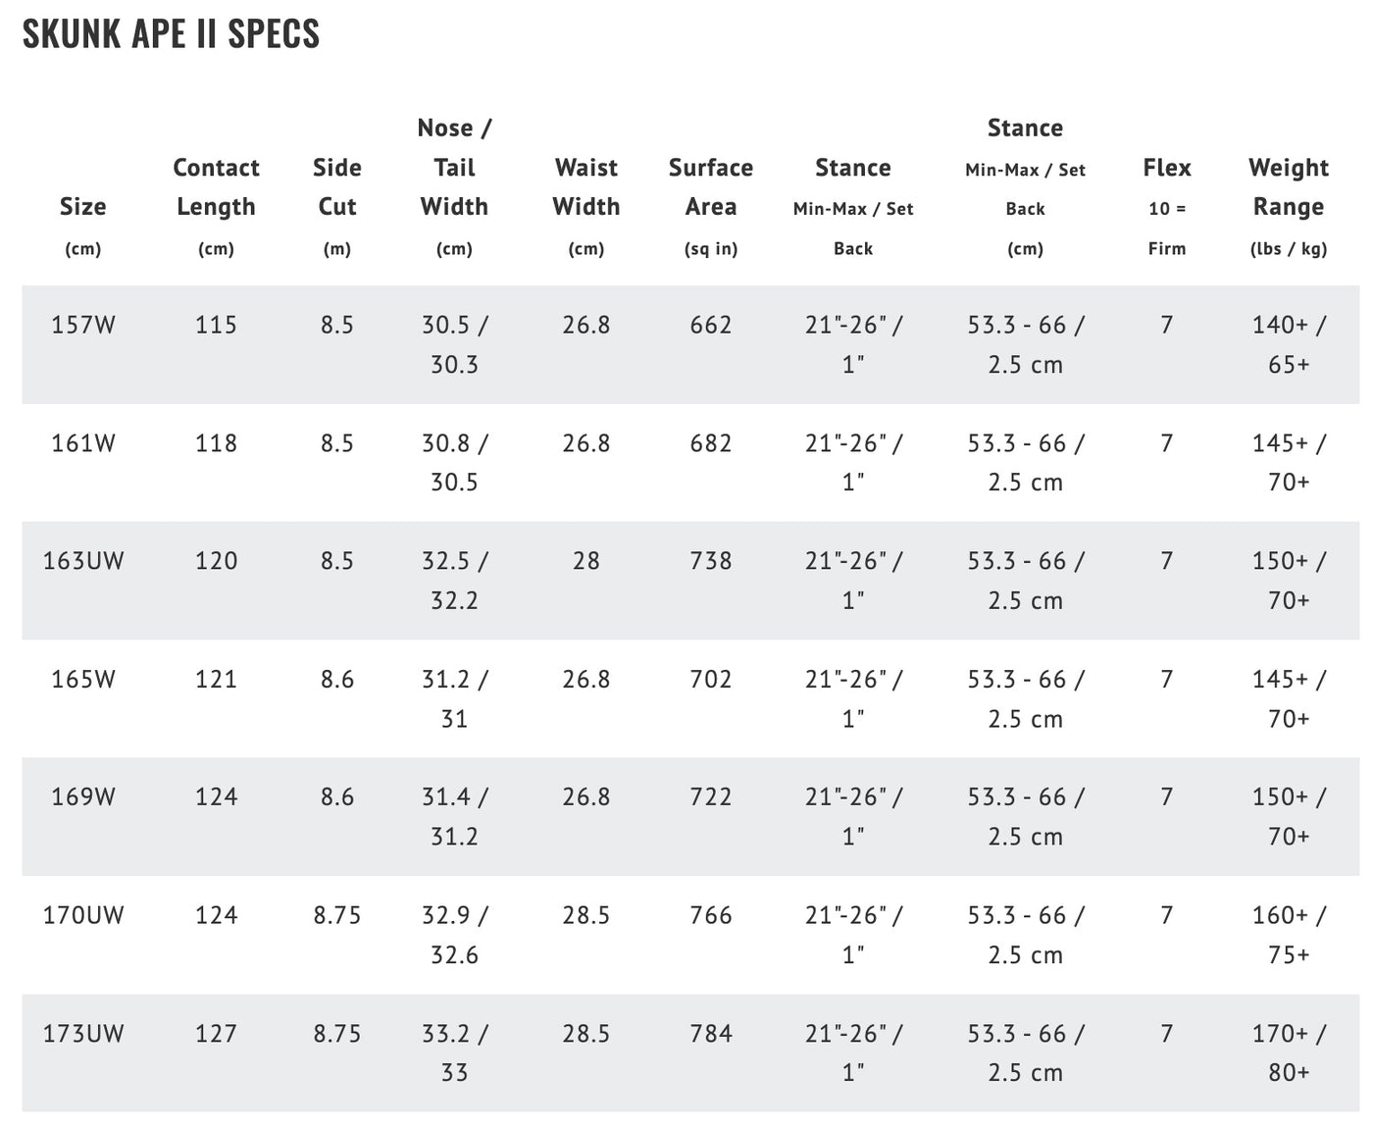Click the Skunk Ape II Specs heading
The image size is (1373, 1126).
tap(171, 34)
